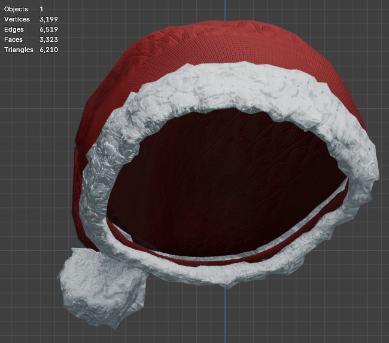The image size is (389, 343).
Task: Select the Triangles statistic label
Action: coord(19,50)
